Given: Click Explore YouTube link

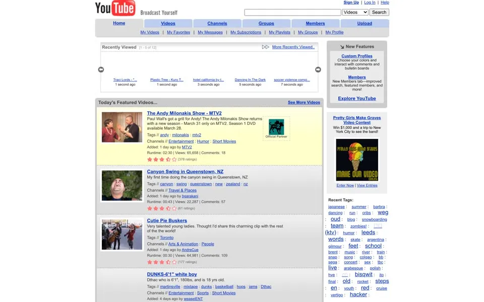Looking at the screenshot, I should [x=357, y=98].
